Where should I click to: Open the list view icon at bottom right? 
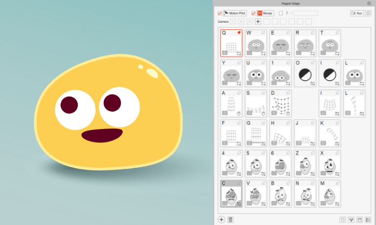(368, 220)
